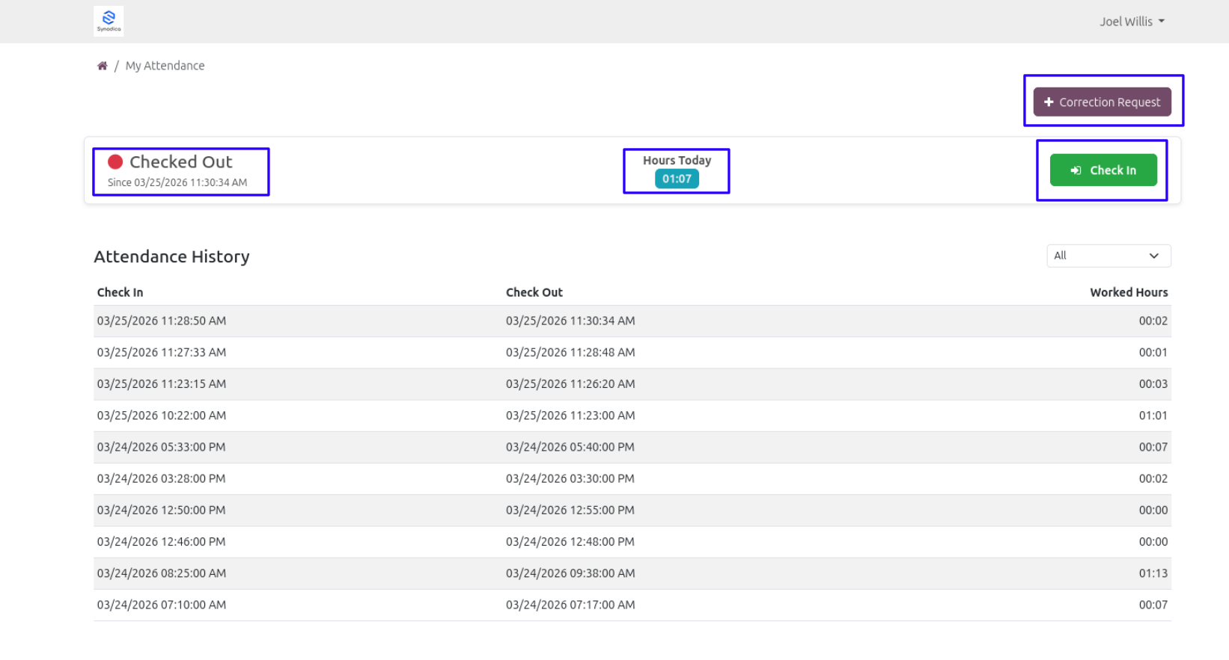
Task: Select the row checked in 10:22:00 AM
Action: tap(632, 416)
